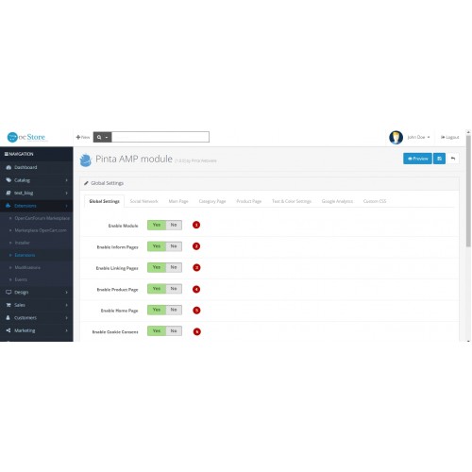Click the blue Preview button
Viewport: 472px width, 472px height.
coord(417,159)
